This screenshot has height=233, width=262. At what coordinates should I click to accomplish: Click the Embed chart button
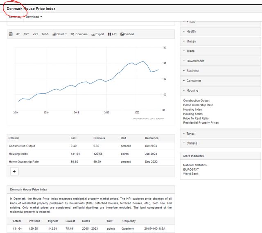coord(127,34)
